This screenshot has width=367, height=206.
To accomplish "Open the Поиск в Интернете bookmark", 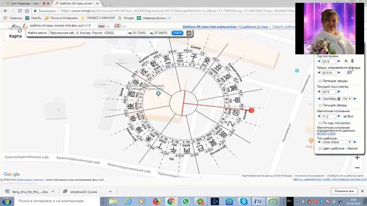I will (x=61, y=18).
